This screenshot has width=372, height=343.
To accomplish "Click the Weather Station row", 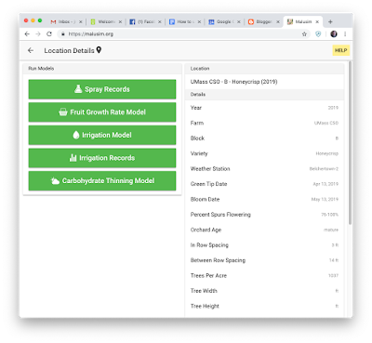I will point(264,169).
